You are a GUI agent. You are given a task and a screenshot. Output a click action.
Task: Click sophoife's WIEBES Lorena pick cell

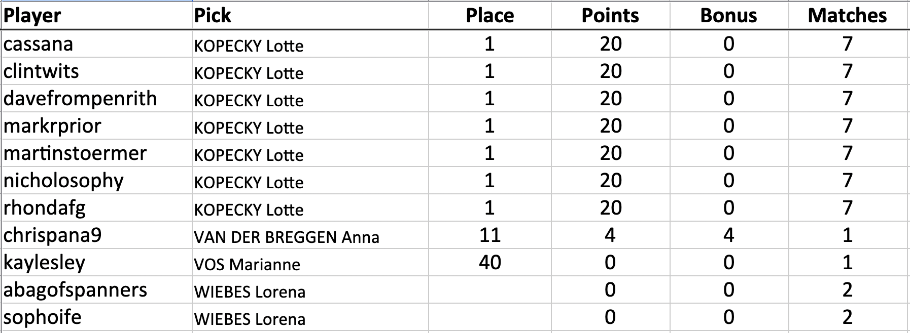coord(310,317)
